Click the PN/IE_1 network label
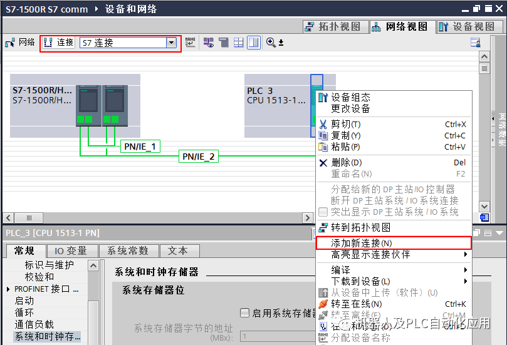The width and height of the screenshot is (507, 345). (x=140, y=147)
